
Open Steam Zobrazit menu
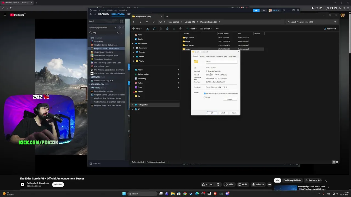pyautogui.click(x=102, y=10)
